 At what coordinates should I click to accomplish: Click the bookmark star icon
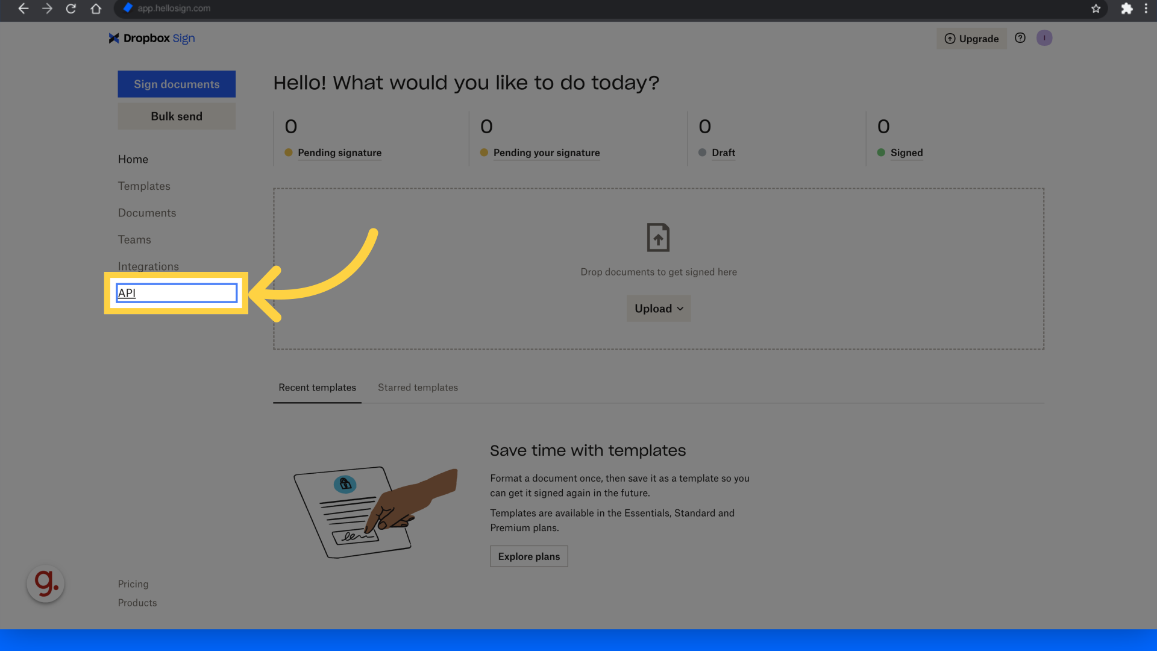coord(1096,9)
